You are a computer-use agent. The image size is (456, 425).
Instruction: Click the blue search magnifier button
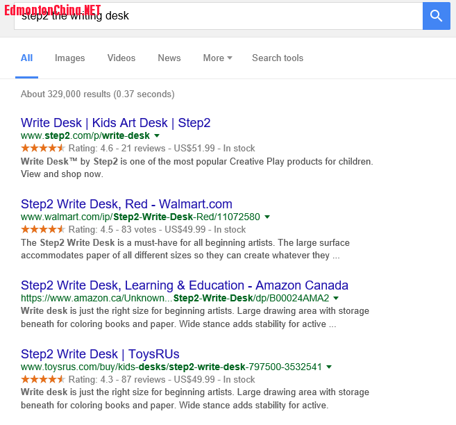click(x=436, y=16)
